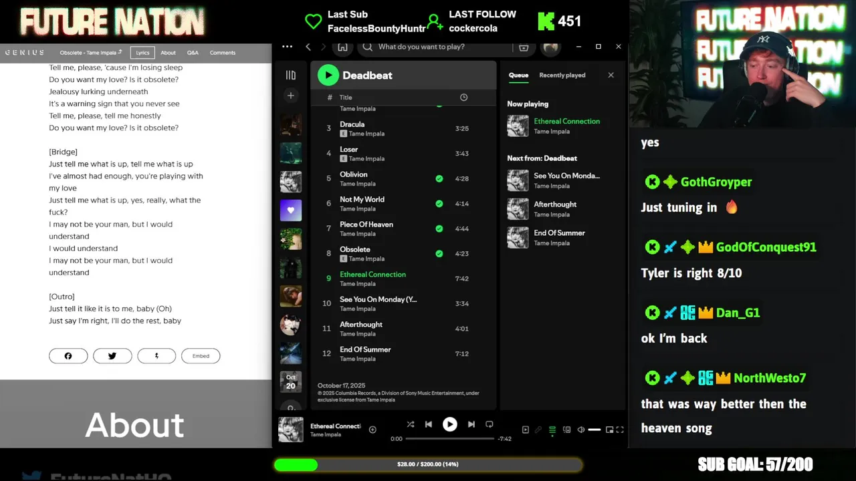
Task: Seek on the song progress bar
Action: pyautogui.click(x=449, y=439)
